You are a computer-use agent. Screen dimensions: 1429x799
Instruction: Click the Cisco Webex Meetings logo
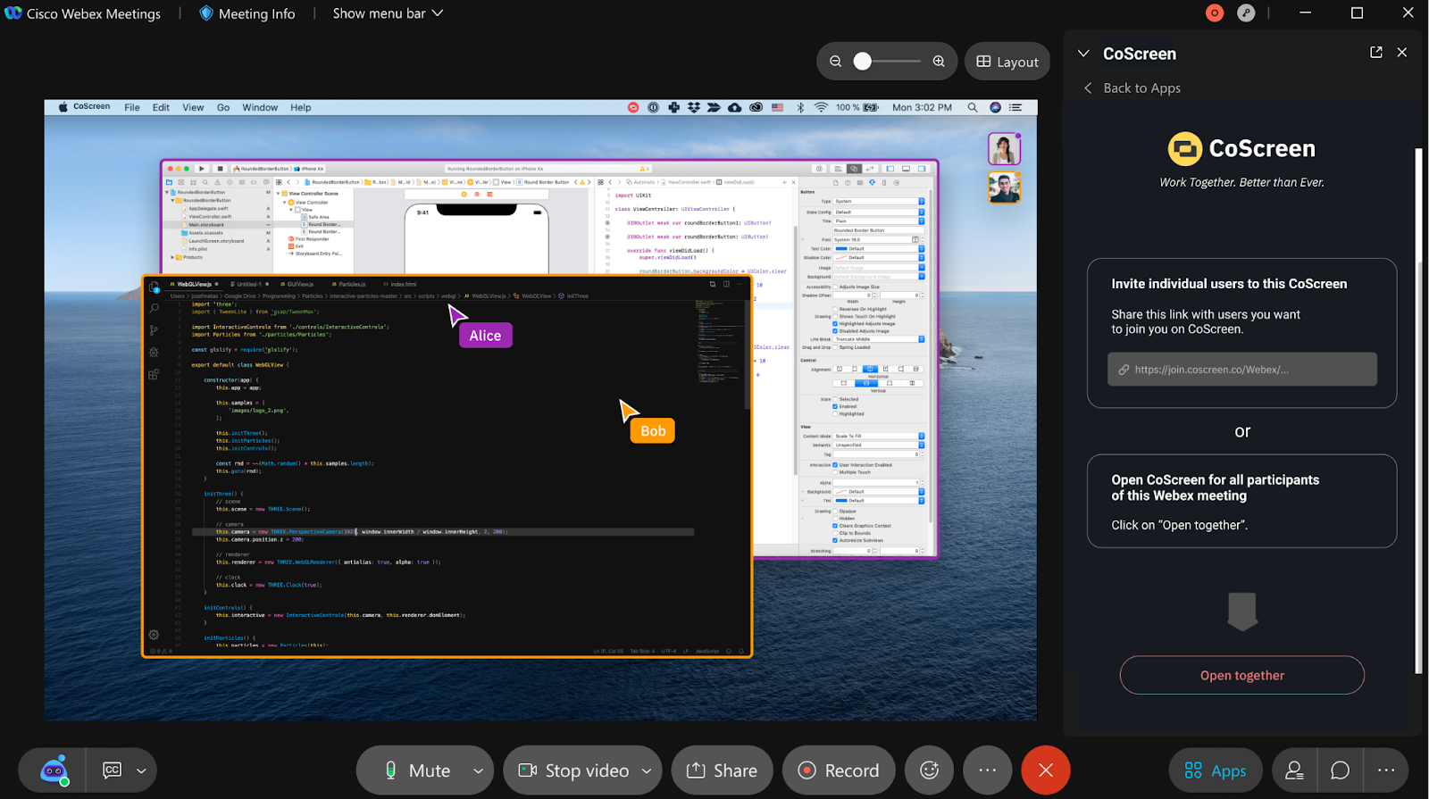coord(13,13)
